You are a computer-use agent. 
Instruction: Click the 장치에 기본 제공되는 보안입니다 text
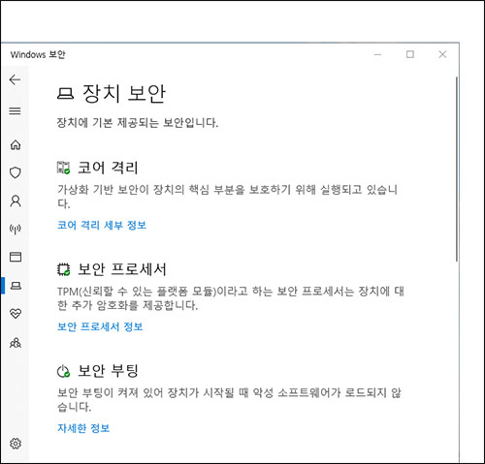138,123
